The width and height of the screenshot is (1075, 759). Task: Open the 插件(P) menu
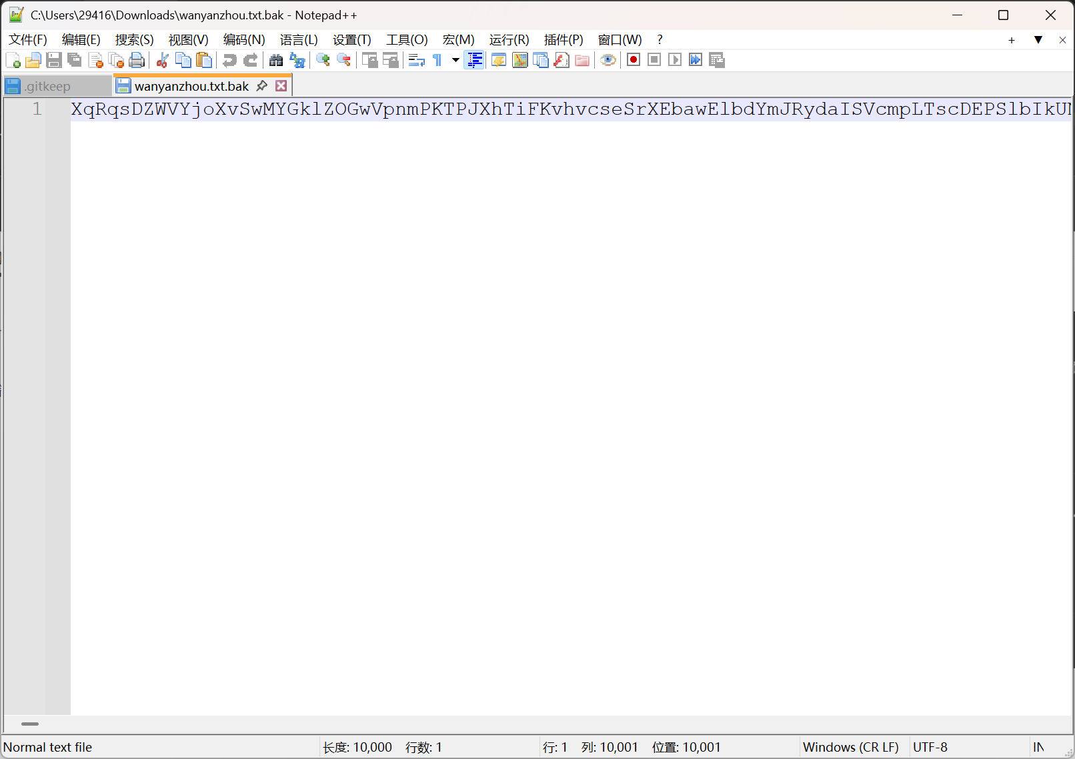click(564, 40)
